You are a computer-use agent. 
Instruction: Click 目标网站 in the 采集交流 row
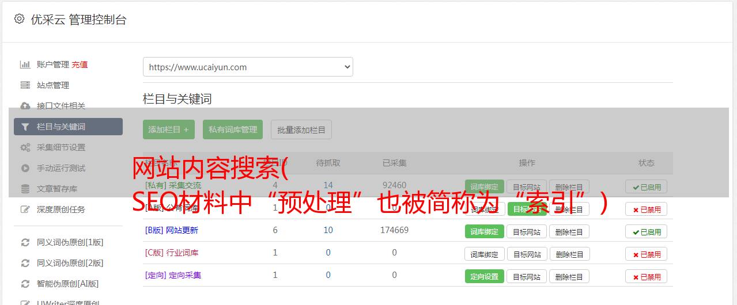(x=527, y=186)
